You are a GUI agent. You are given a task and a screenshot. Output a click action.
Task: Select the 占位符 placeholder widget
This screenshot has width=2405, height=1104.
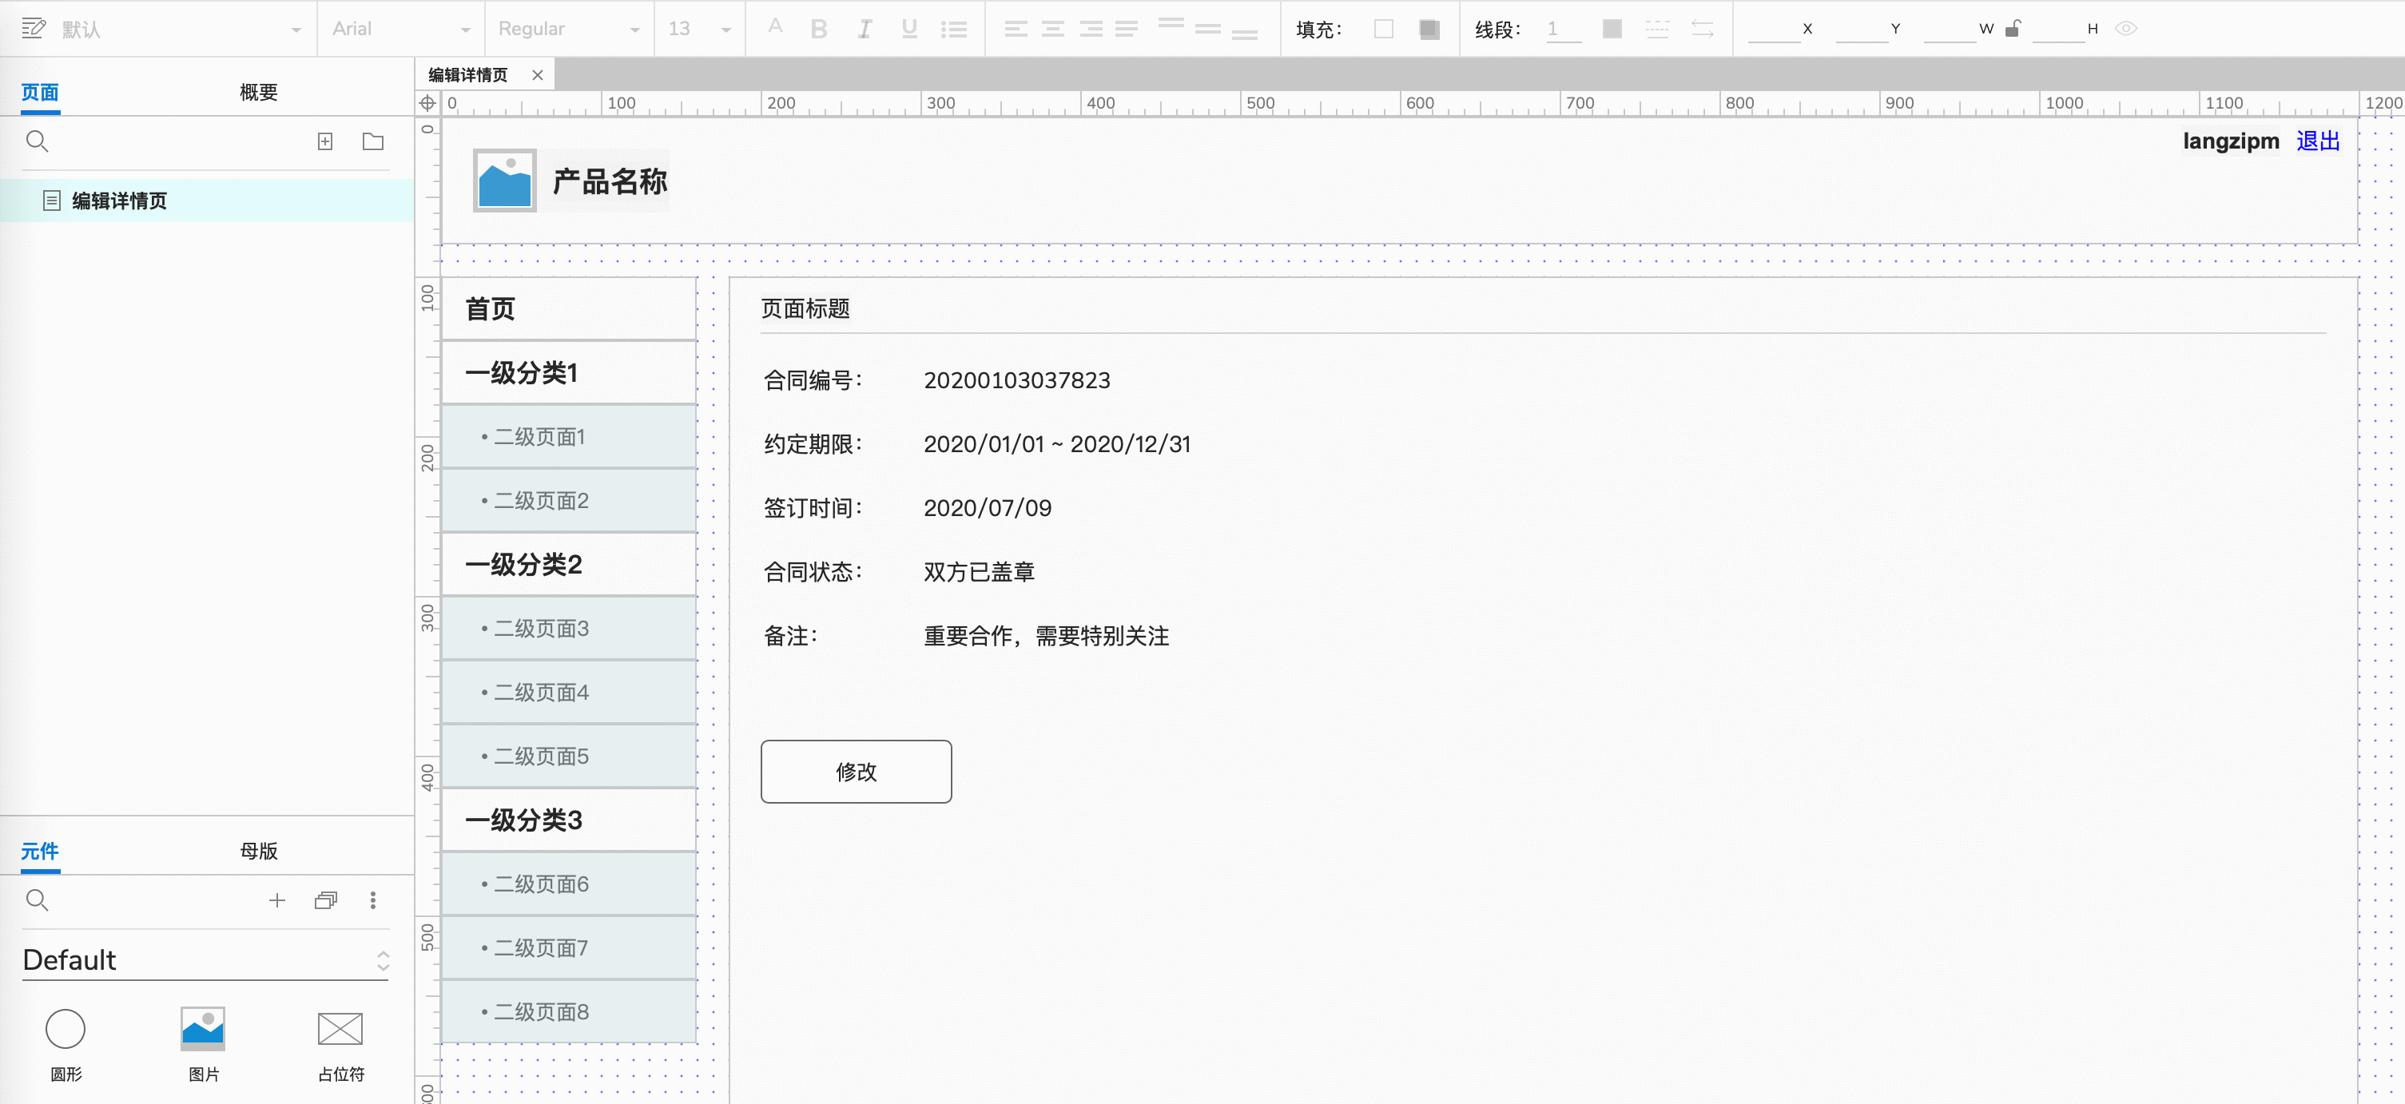tap(340, 1044)
